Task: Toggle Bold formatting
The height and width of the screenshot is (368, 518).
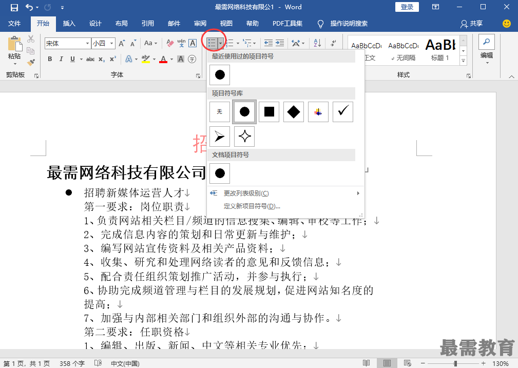Action: pyautogui.click(x=50, y=59)
